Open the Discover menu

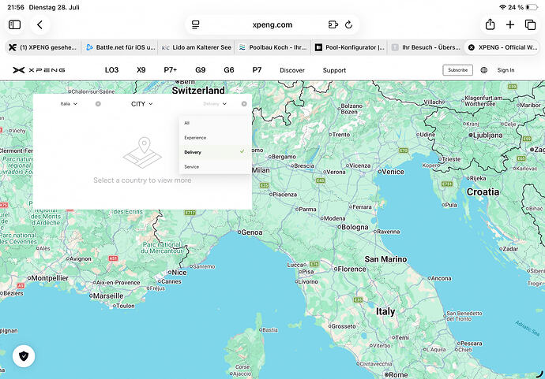(292, 70)
